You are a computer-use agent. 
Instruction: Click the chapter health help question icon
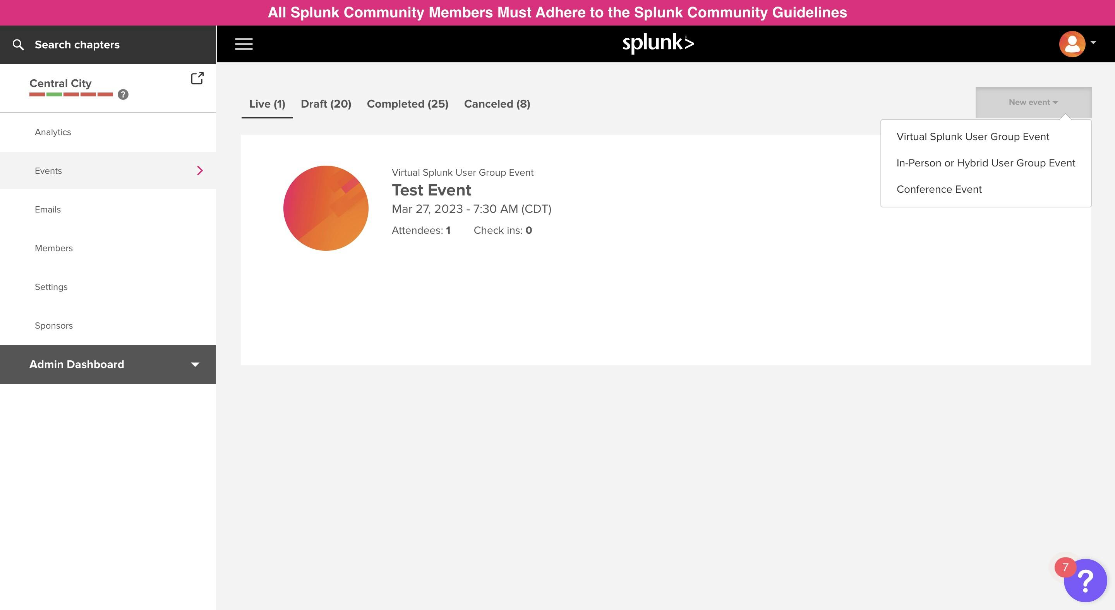tap(123, 94)
